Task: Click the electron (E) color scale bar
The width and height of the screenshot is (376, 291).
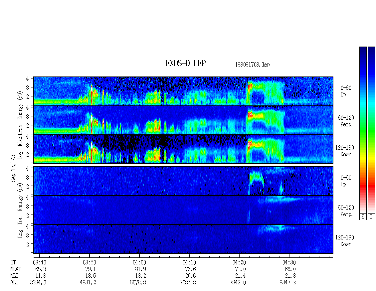Action: 363,130
